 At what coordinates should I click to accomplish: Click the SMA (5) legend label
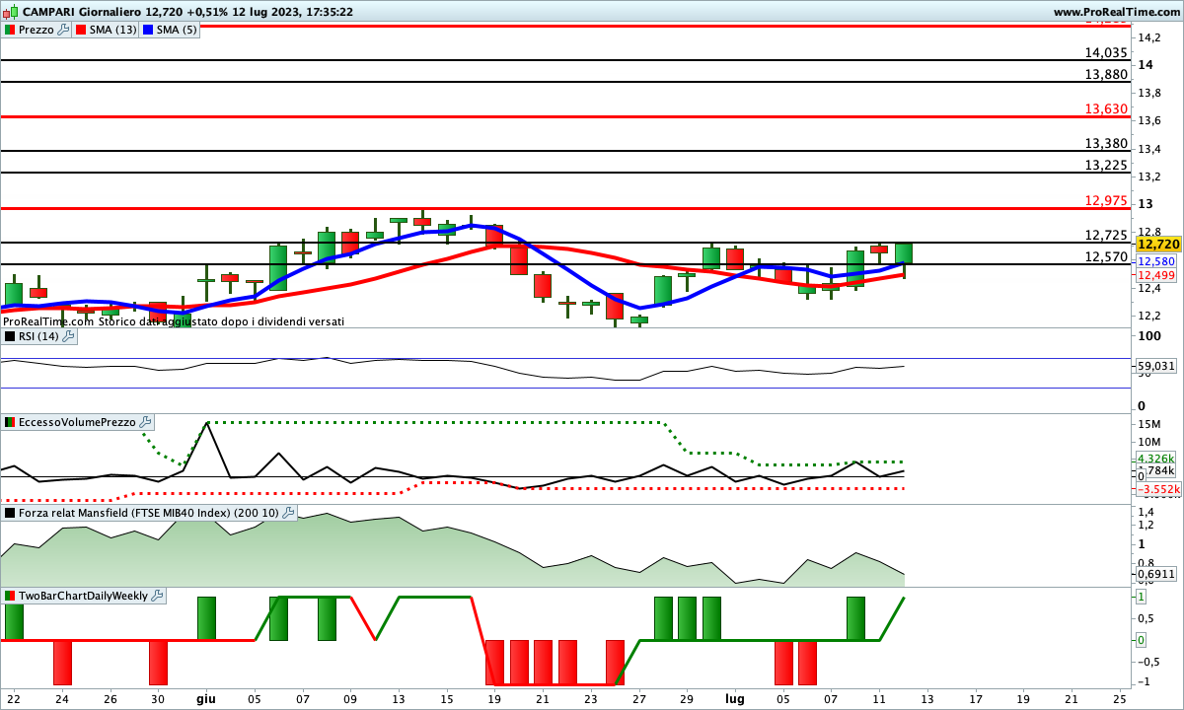click(x=178, y=30)
